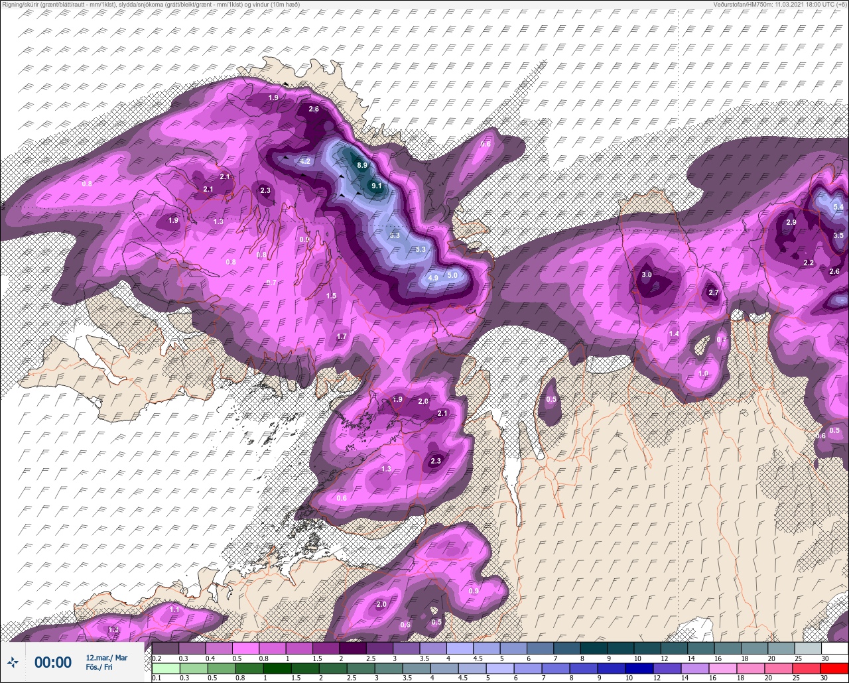Viewport: 849px width, 683px height.
Task: Click the 0.7 precipitation value on map
Action: pos(271,282)
